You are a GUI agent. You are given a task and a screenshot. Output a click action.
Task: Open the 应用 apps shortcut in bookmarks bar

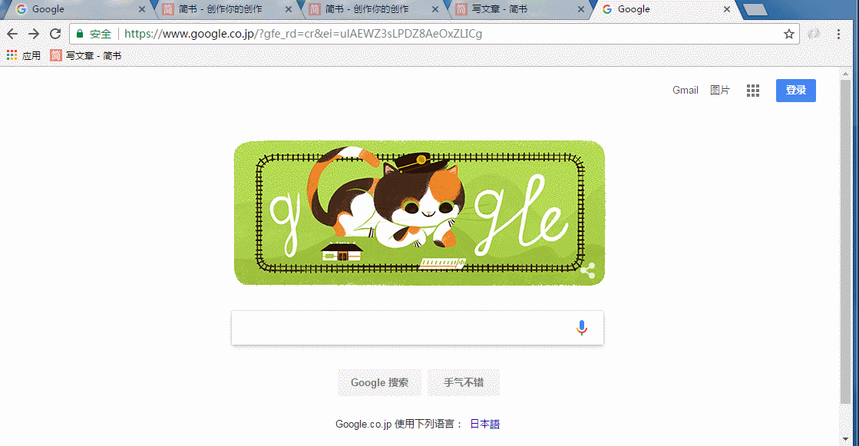click(24, 55)
